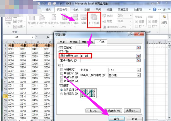Expand the formula bar chevron
Screen dimensions: 171x121
(x=169, y=37)
